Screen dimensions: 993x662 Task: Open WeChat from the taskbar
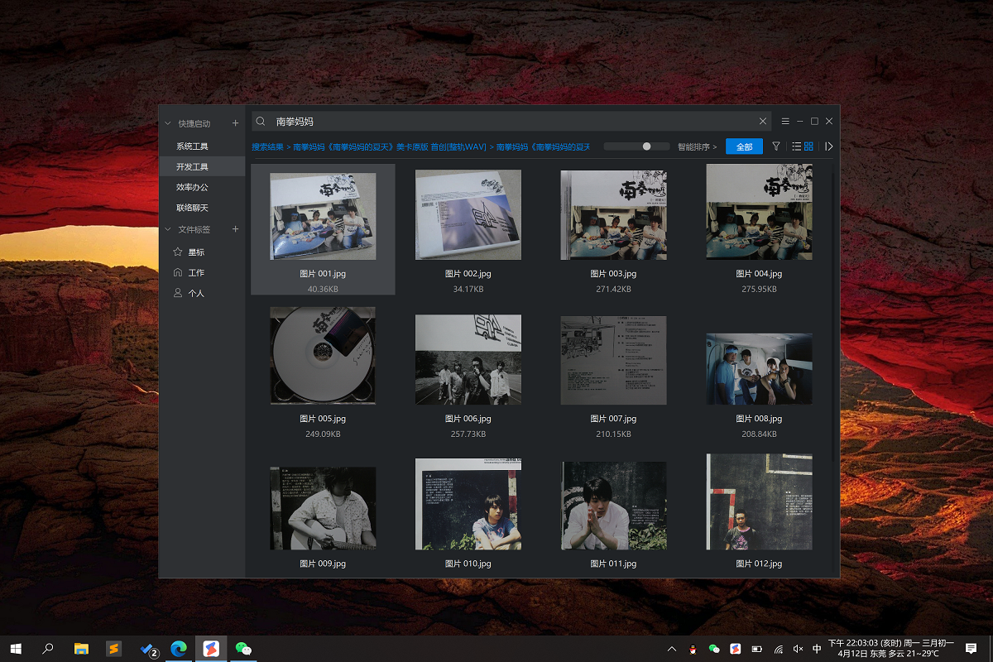[243, 649]
